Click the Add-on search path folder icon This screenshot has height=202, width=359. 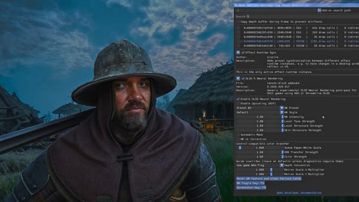pyautogui.click(x=319, y=10)
